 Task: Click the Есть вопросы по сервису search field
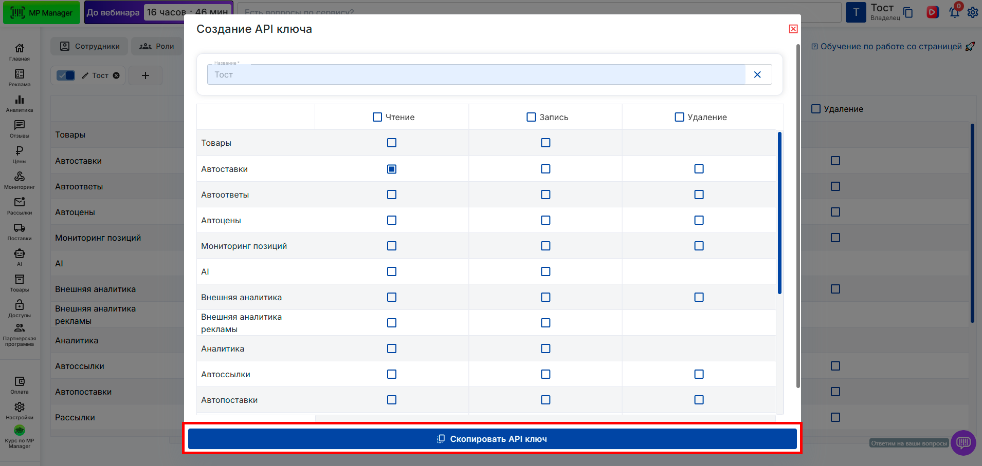click(540, 12)
